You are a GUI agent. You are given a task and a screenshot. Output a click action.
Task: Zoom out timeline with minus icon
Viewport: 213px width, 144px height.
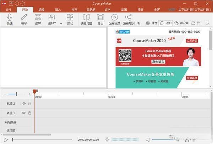point(4,94)
